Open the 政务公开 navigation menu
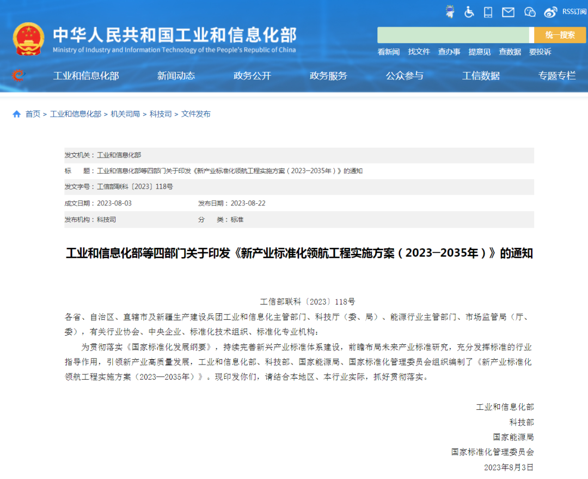 pyautogui.click(x=252, y=76)
